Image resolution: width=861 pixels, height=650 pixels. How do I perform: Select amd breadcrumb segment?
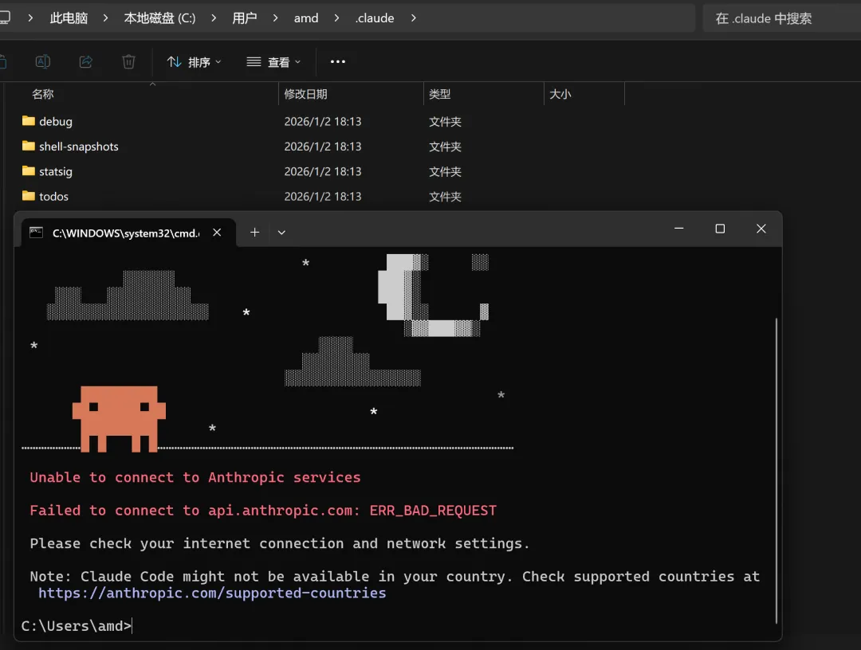pos(306,18)
